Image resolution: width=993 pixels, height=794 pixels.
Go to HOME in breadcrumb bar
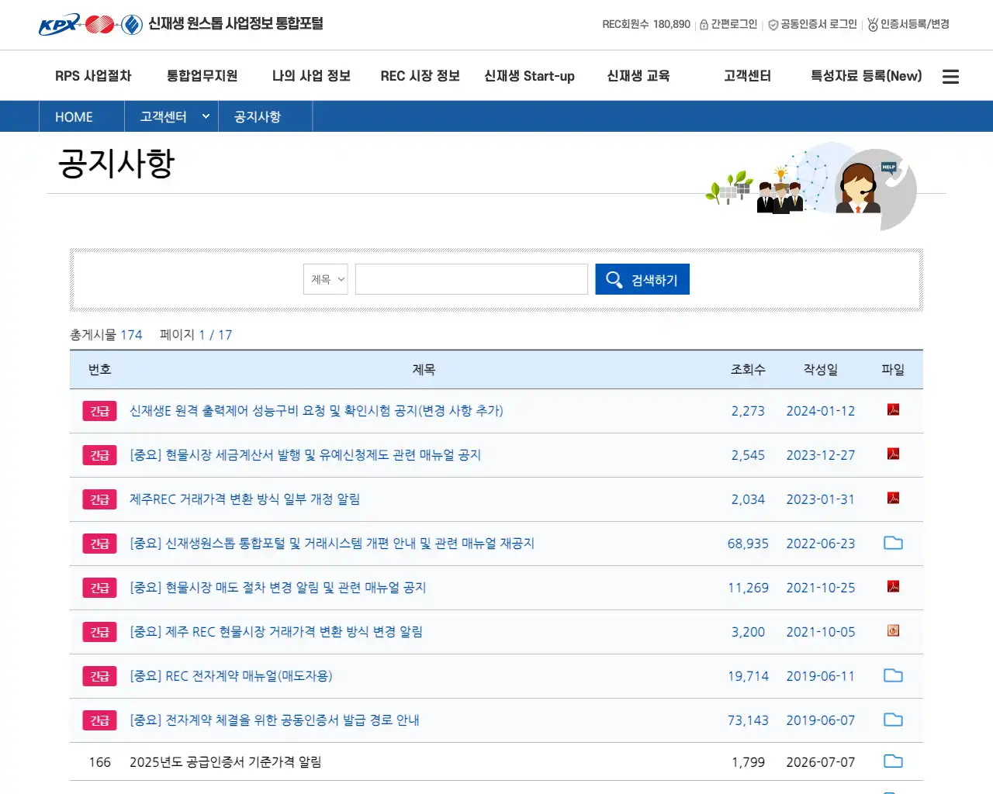coord(74,116)
